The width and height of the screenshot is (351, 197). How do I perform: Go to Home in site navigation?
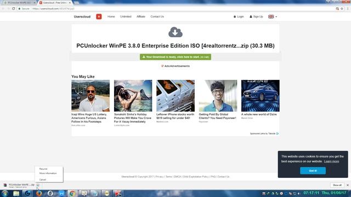point(111,16)
